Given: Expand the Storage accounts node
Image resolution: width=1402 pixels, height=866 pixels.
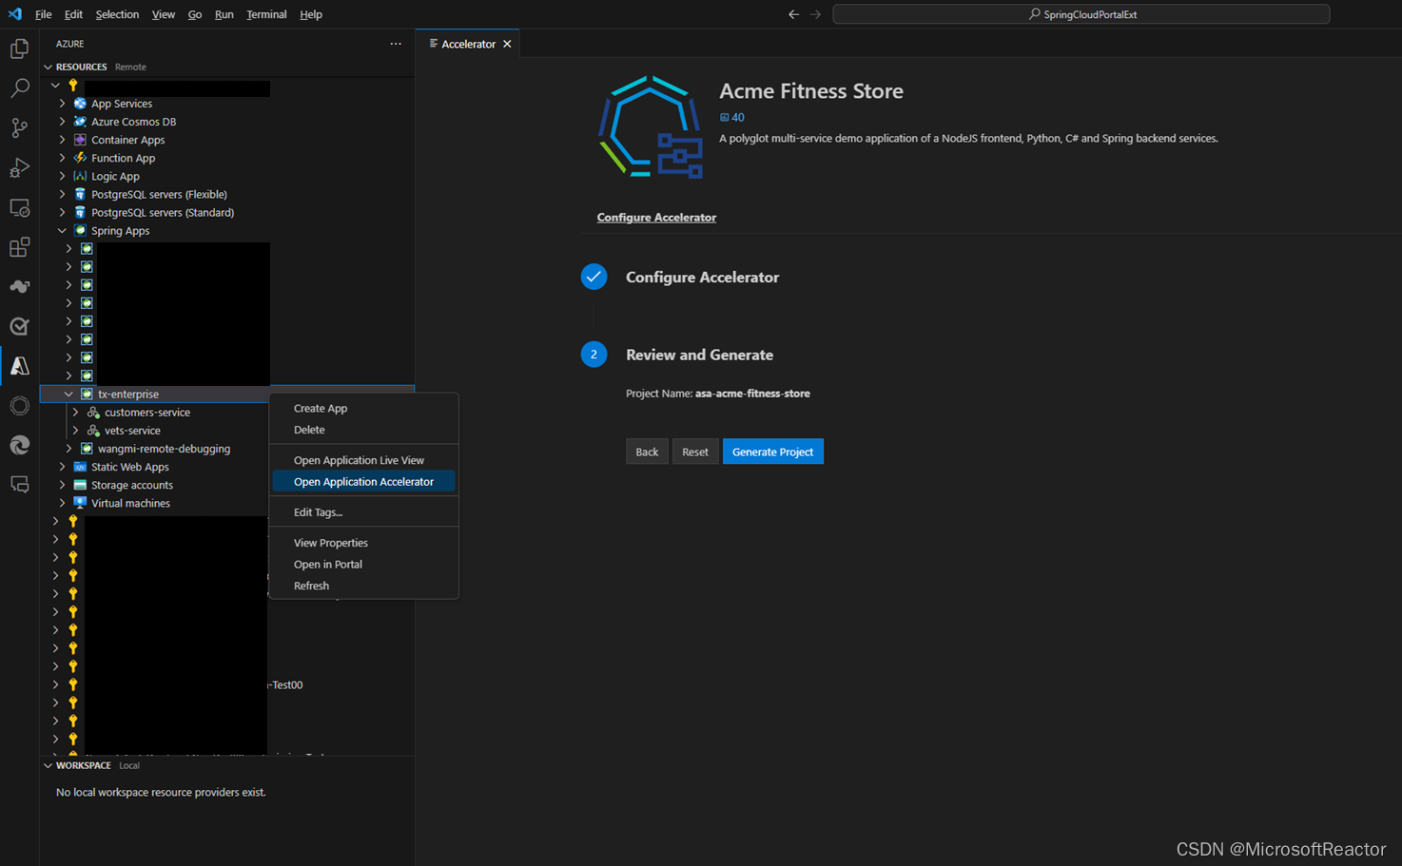Looking at the screenshot, I should point(62,485).
